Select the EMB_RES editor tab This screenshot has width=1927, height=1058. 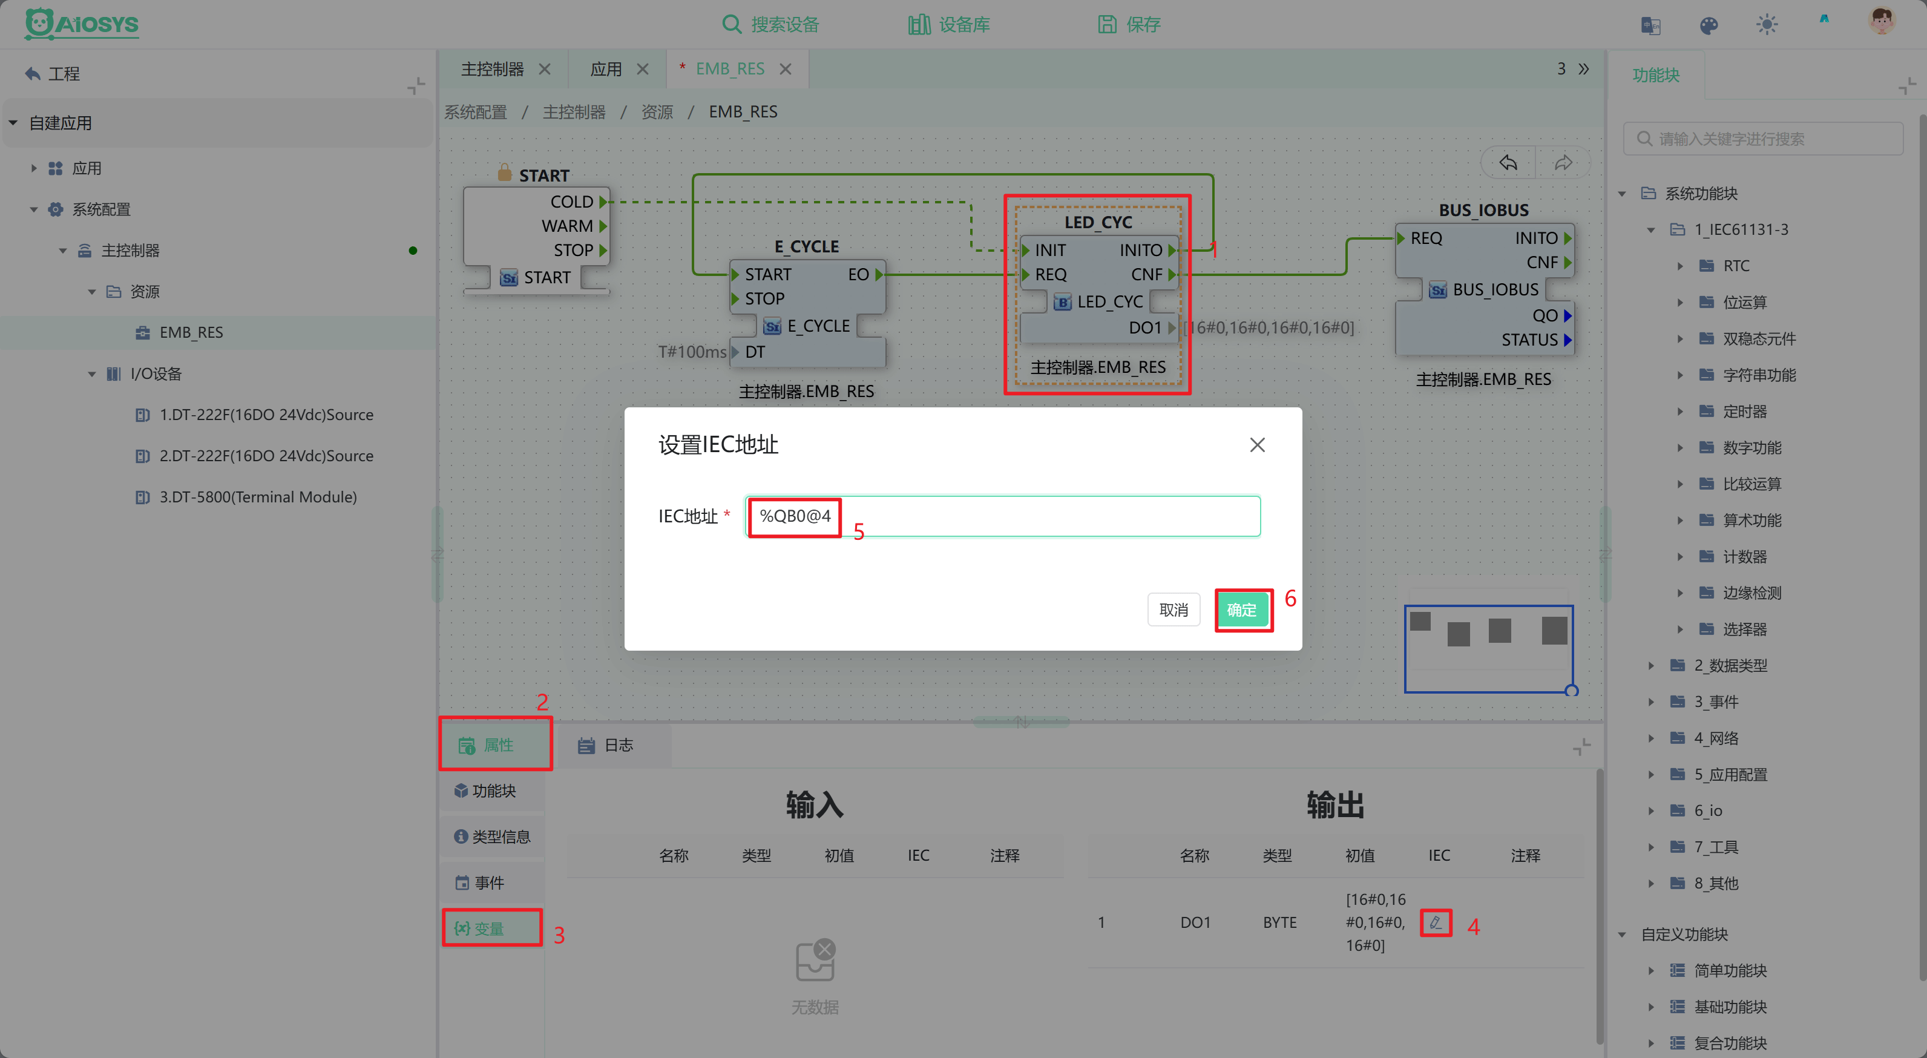(x=729, y=69)
